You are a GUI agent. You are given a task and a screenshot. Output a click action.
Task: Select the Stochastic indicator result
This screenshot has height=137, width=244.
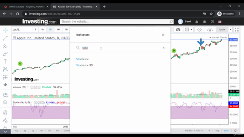pyautogui.click(x=82, y=59)
